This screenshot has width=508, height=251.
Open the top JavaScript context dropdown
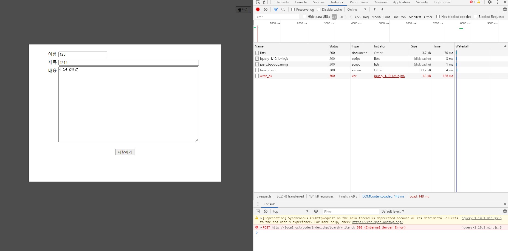pyautogui.click(x=290, y=211)
